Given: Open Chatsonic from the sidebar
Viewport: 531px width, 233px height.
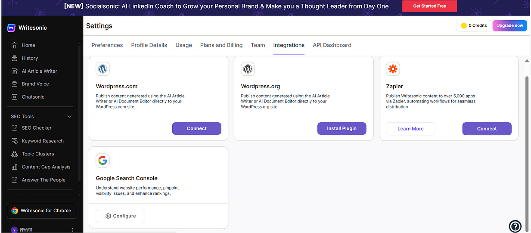Looking at the screenshot, I should (x=33, y=97).
